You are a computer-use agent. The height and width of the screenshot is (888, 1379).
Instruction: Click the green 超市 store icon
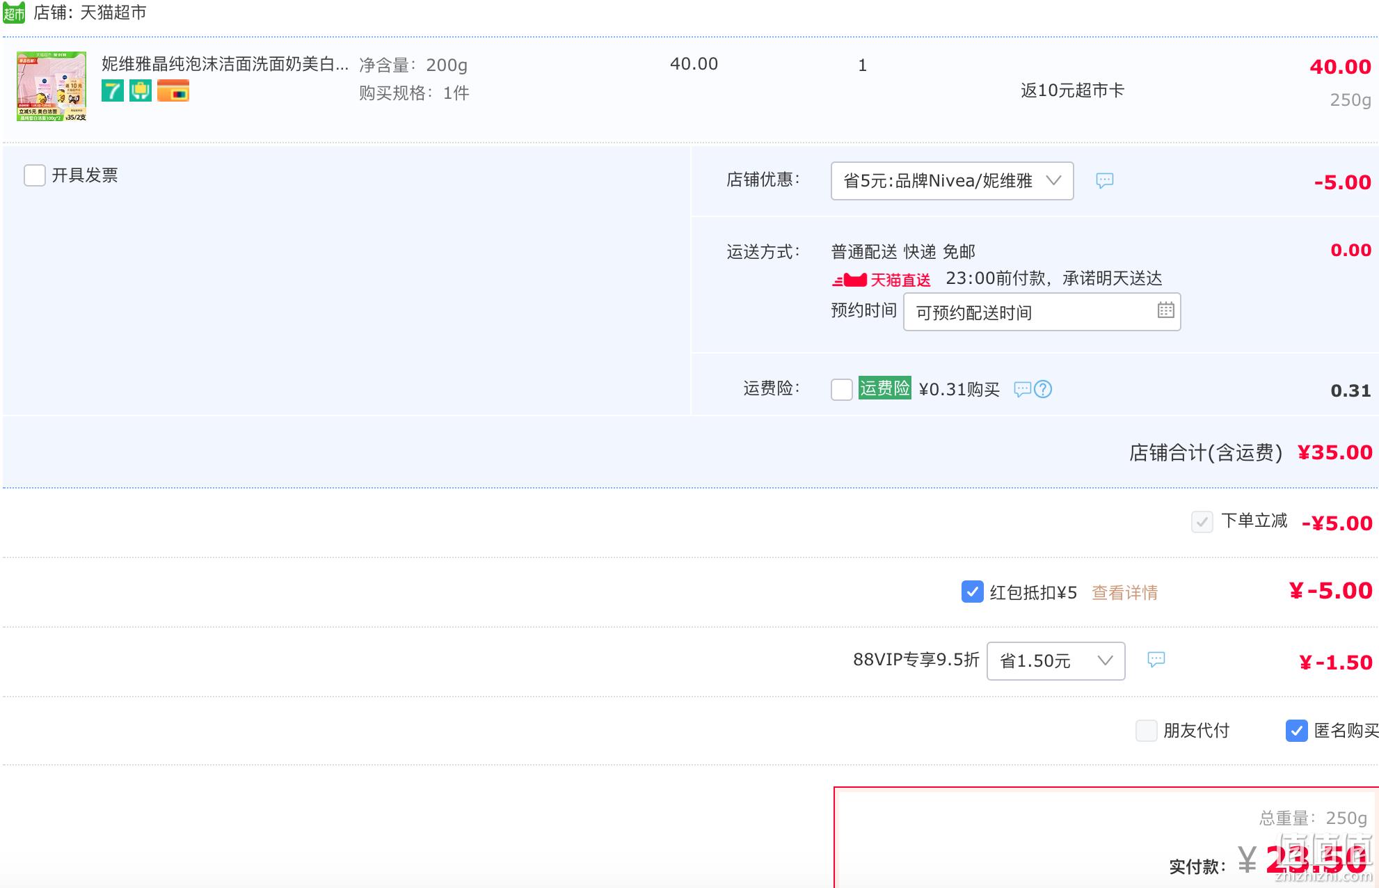pos(13,13)
